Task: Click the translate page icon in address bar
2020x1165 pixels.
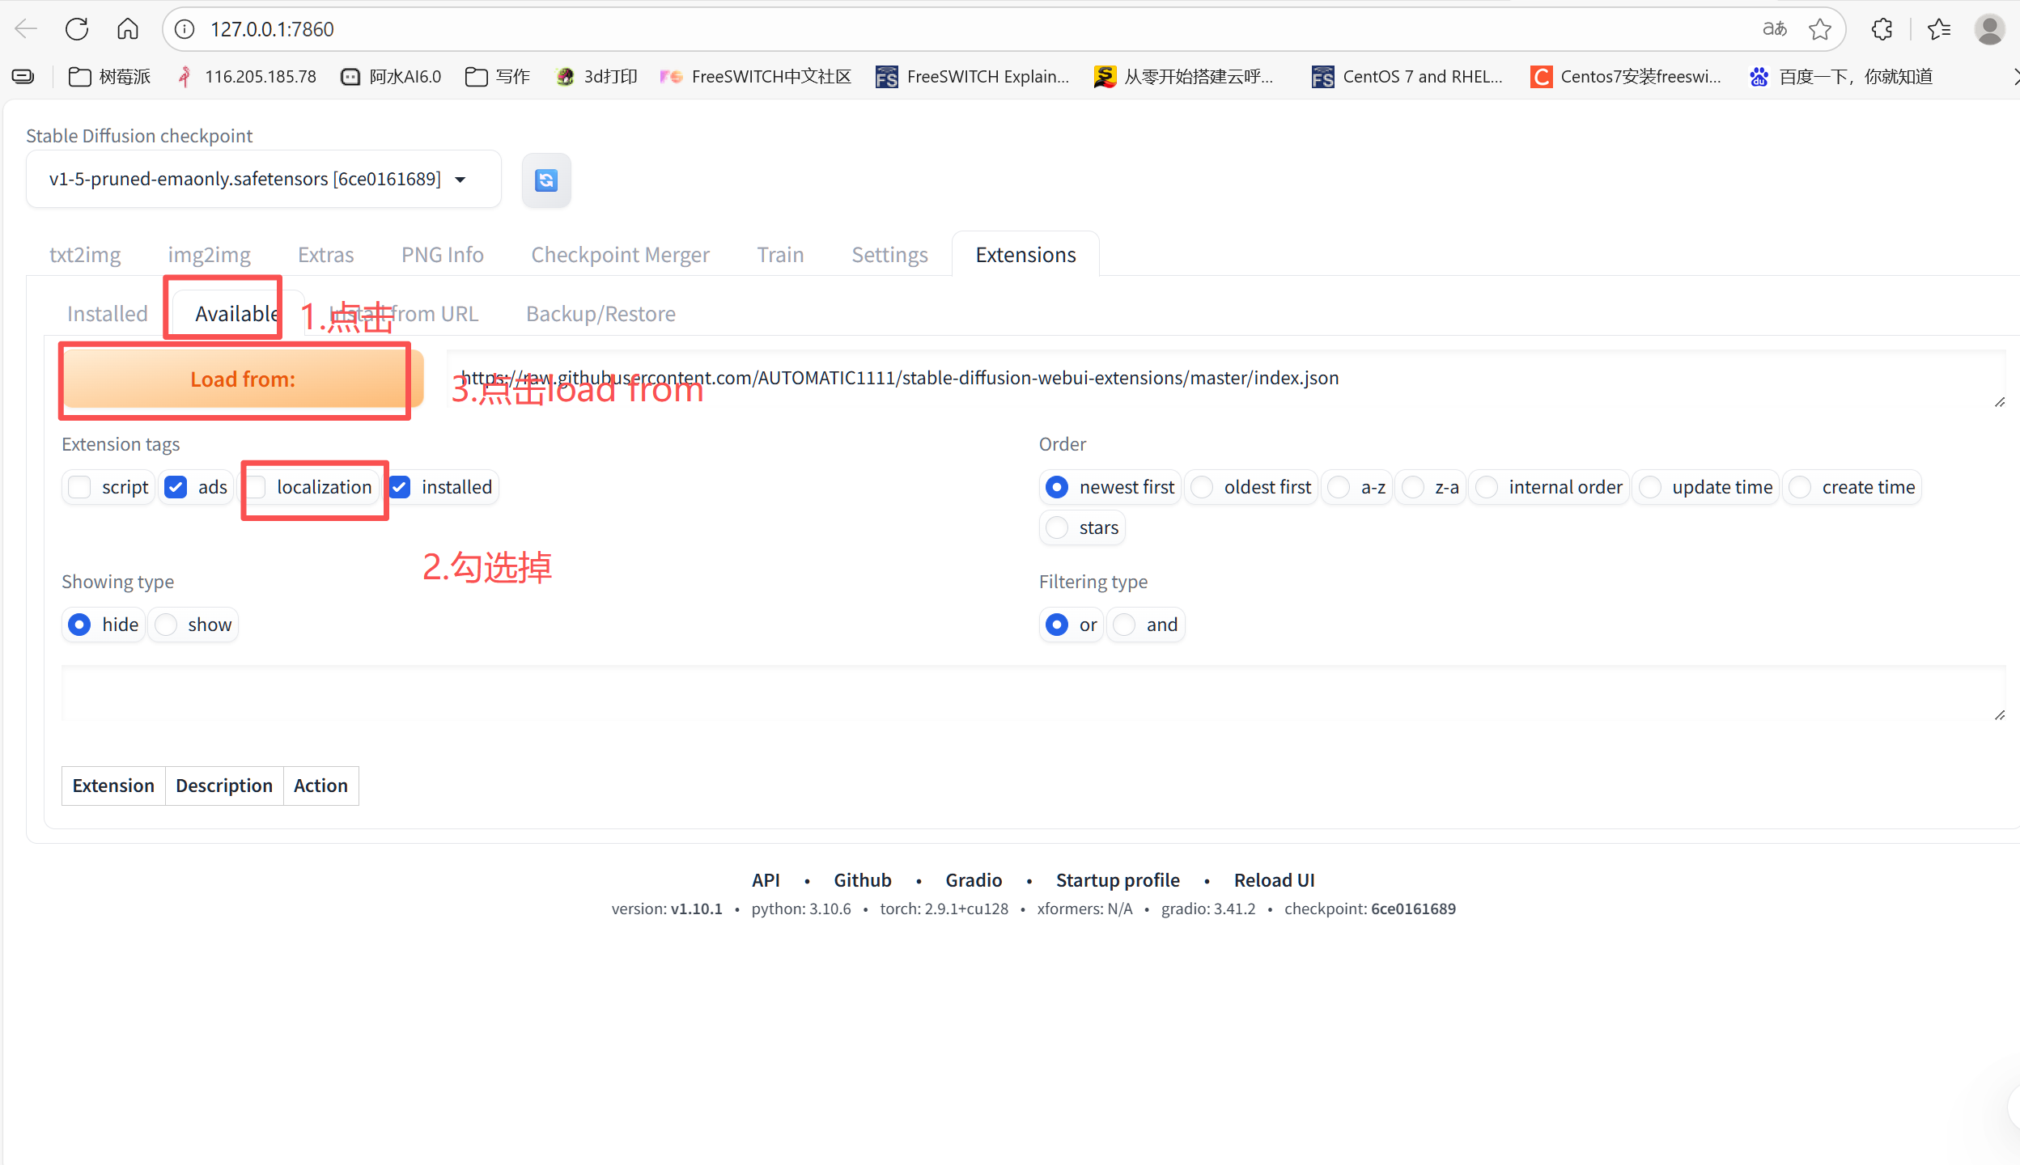Action: [1774, 29]
